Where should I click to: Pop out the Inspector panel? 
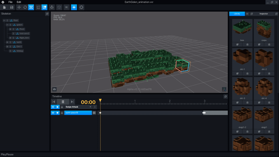pos(276,14)
